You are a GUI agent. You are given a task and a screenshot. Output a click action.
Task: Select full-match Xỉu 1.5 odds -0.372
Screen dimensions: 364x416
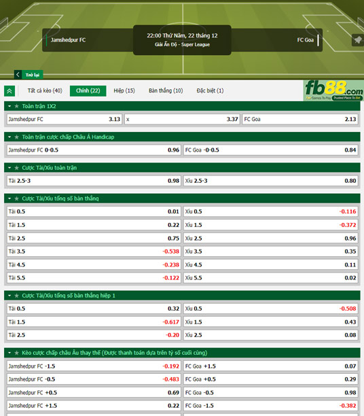pos(271,225)
